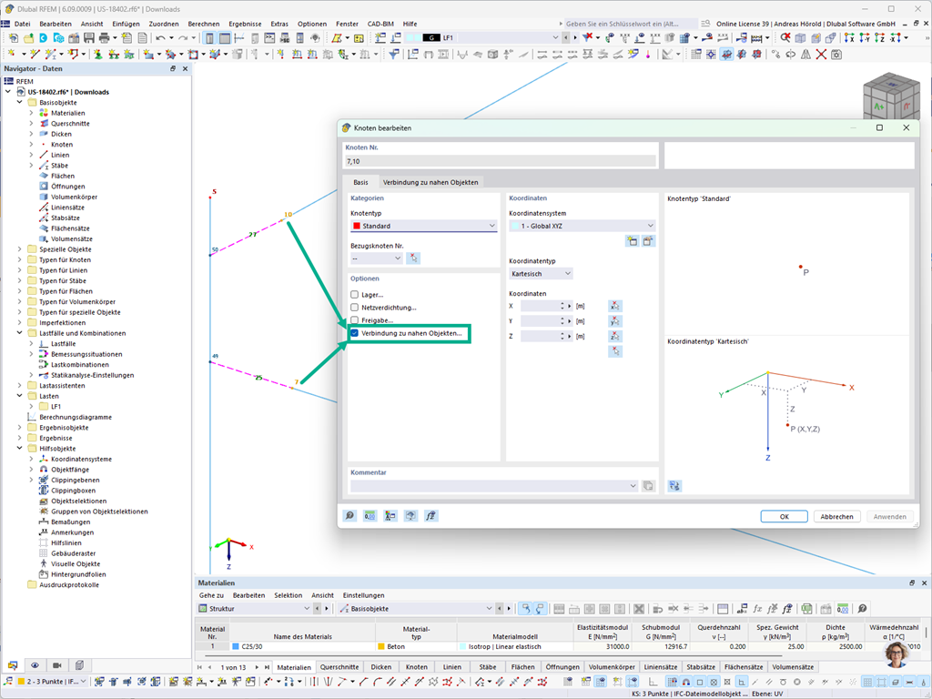Select view in X direction icon
Image resolution: width=932 pixels, height=699 pixels.
[849, 38]
